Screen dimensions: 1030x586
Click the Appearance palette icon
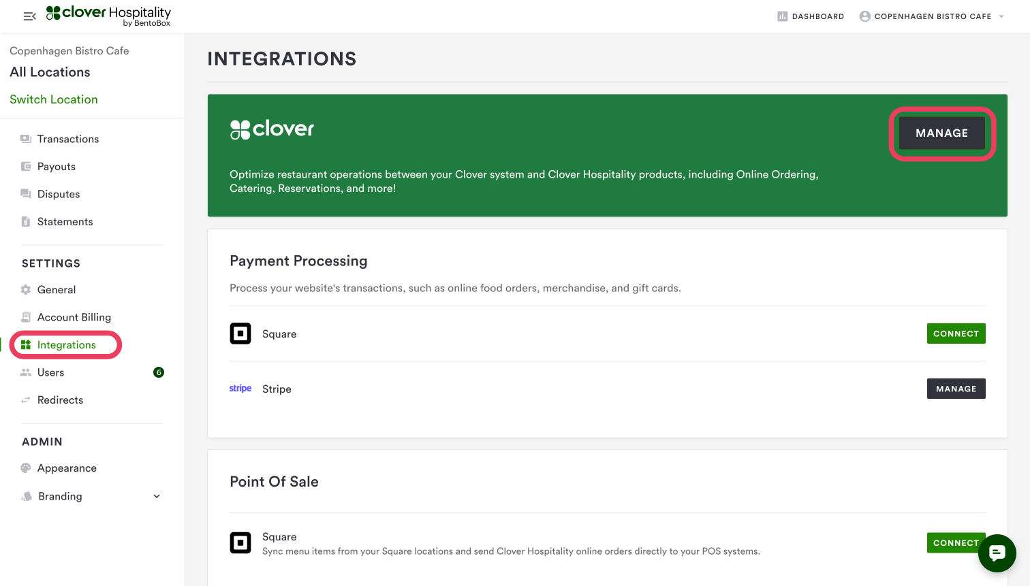(x=26, y=468)
